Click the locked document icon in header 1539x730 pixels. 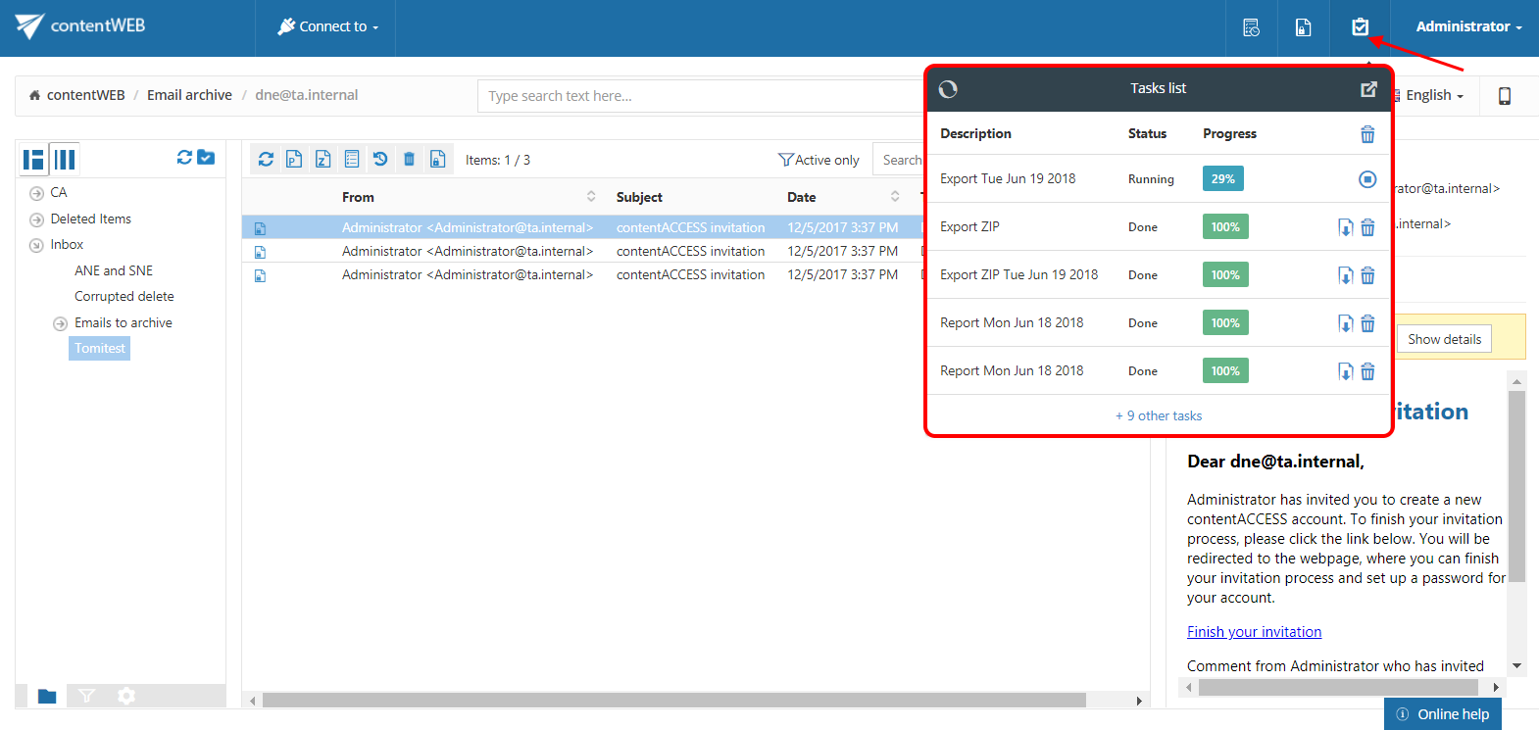[x=1303, y=27]
